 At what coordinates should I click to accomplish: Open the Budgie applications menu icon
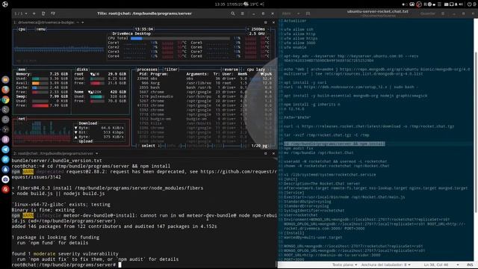5,4
